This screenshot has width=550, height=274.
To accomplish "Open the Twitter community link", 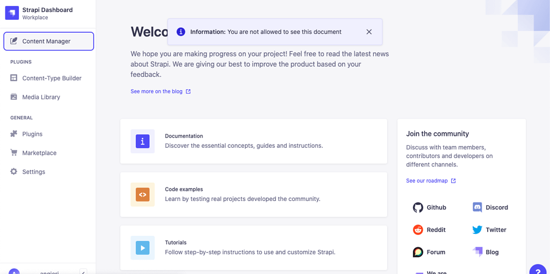I will 489,230.
